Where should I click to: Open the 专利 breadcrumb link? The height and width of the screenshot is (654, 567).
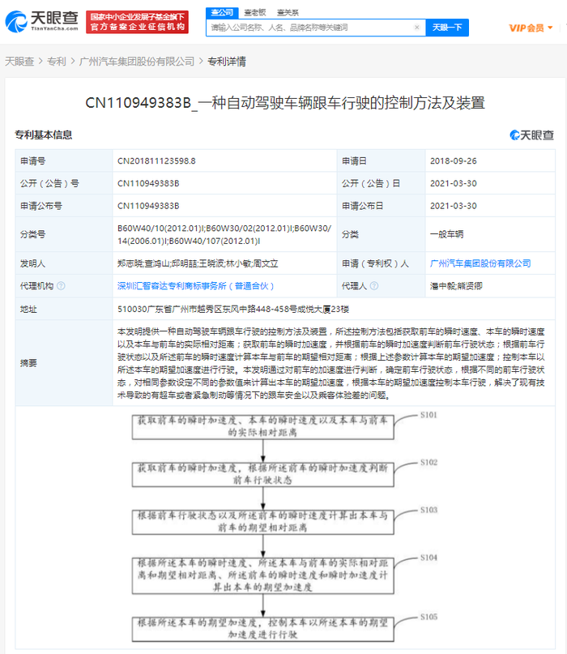click(x=56, y=62)
